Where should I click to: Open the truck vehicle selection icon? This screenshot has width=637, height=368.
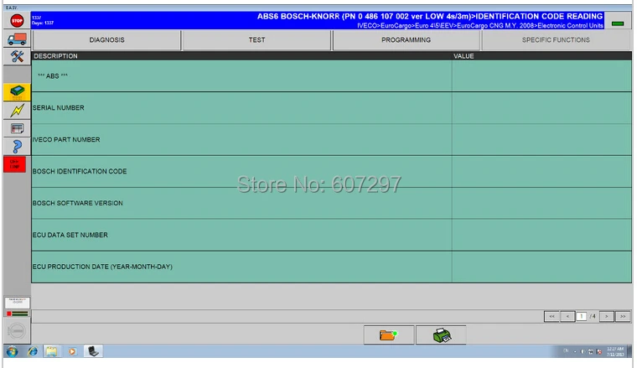[x=17, y=39]
